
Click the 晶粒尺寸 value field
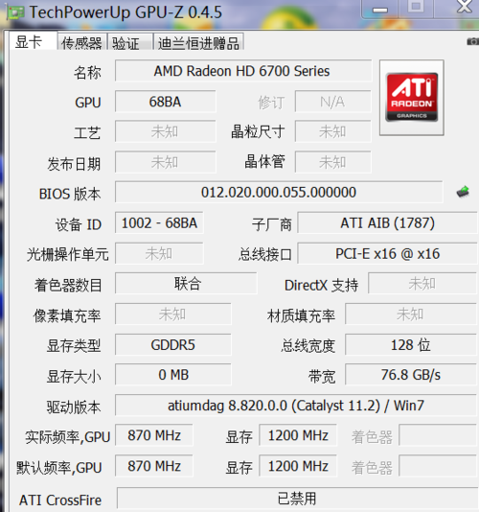332,131
